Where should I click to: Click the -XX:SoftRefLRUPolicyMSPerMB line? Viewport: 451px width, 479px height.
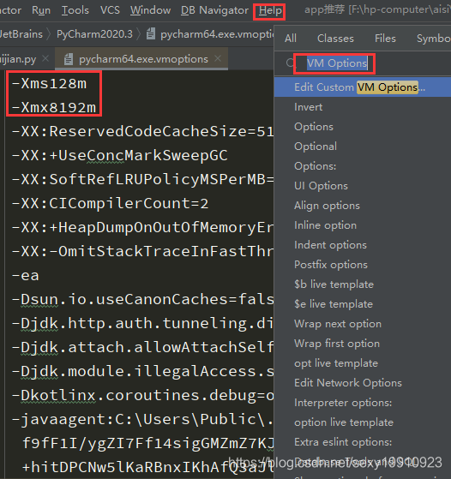(142, 180)
